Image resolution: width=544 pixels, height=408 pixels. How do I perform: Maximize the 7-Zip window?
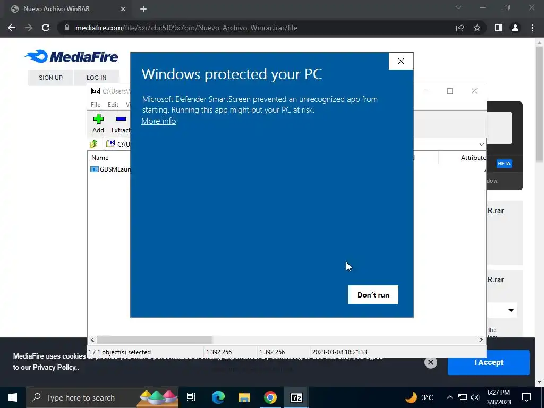450,91
